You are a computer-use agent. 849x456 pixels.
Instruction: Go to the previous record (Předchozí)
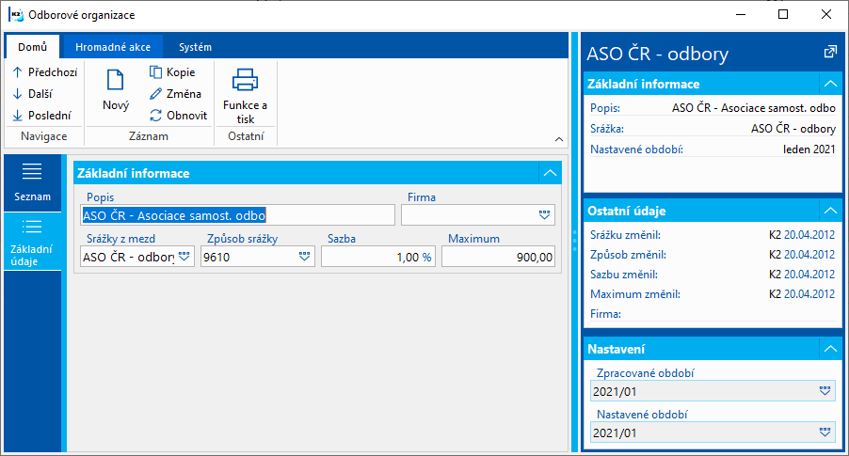point(44,71)
